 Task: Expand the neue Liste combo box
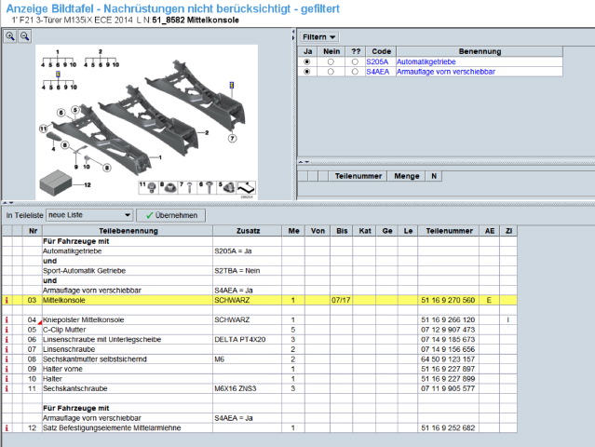click(128, 215)
